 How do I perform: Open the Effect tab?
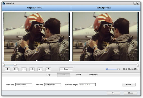pyautogui.click(x=78, y=75)
